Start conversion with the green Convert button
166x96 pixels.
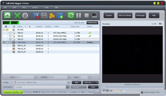71,15
